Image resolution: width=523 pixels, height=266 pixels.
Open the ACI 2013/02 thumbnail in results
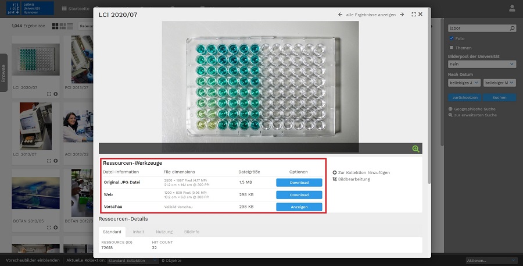pyautogui.click(x=78, y=126)
